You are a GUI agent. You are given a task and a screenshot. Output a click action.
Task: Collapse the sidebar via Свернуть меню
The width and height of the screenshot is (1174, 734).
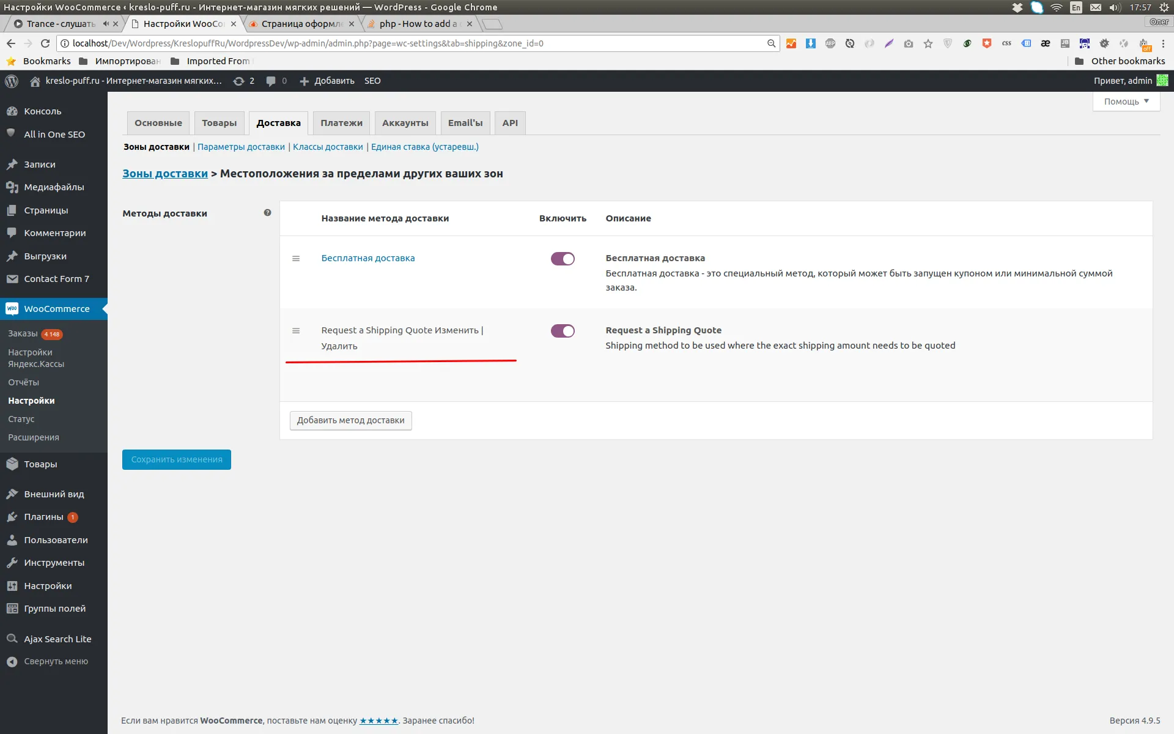[56, 661]
